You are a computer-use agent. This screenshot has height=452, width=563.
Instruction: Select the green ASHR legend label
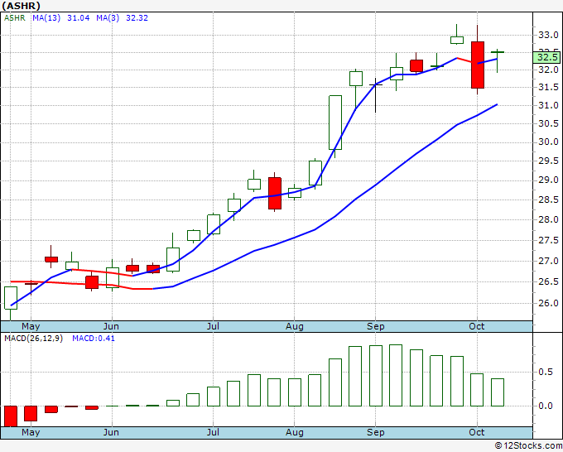coord(15,18)
